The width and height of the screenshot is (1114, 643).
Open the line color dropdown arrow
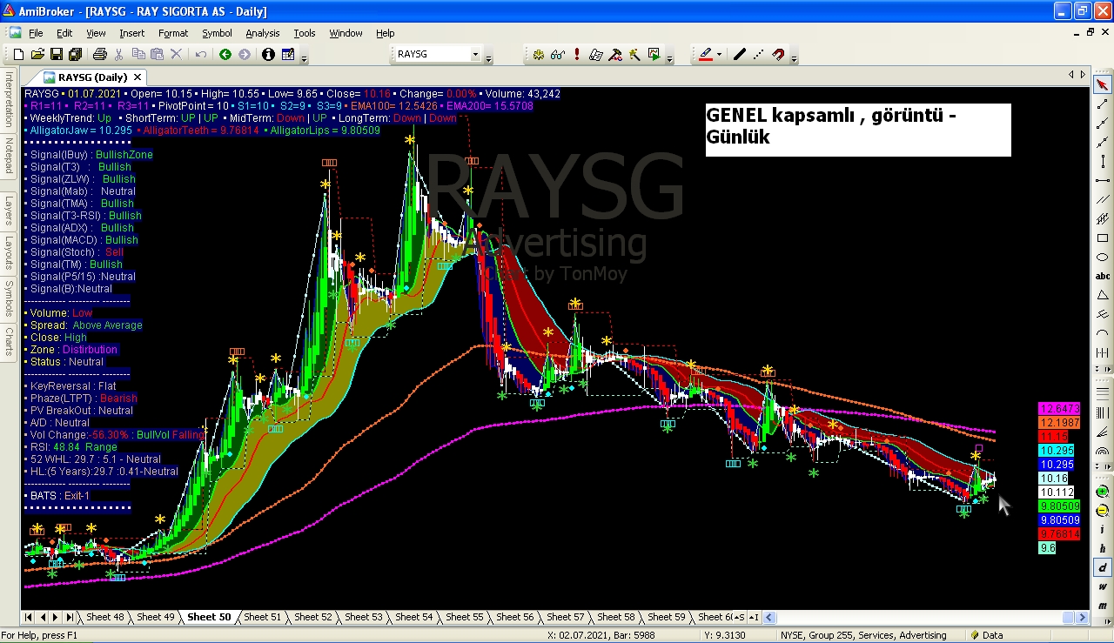(720, 54)
